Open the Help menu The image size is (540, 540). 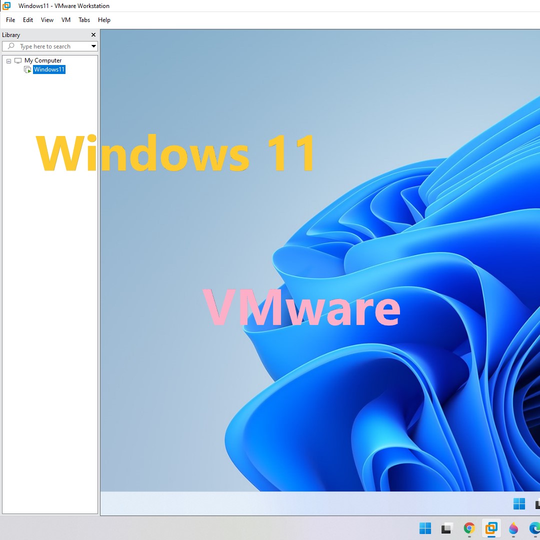(x=104, y=20)
